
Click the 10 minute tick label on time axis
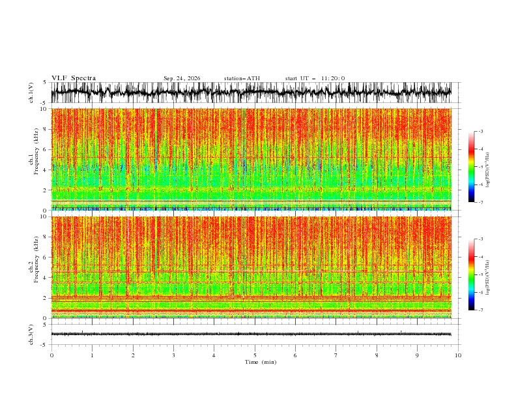point(458,355)
